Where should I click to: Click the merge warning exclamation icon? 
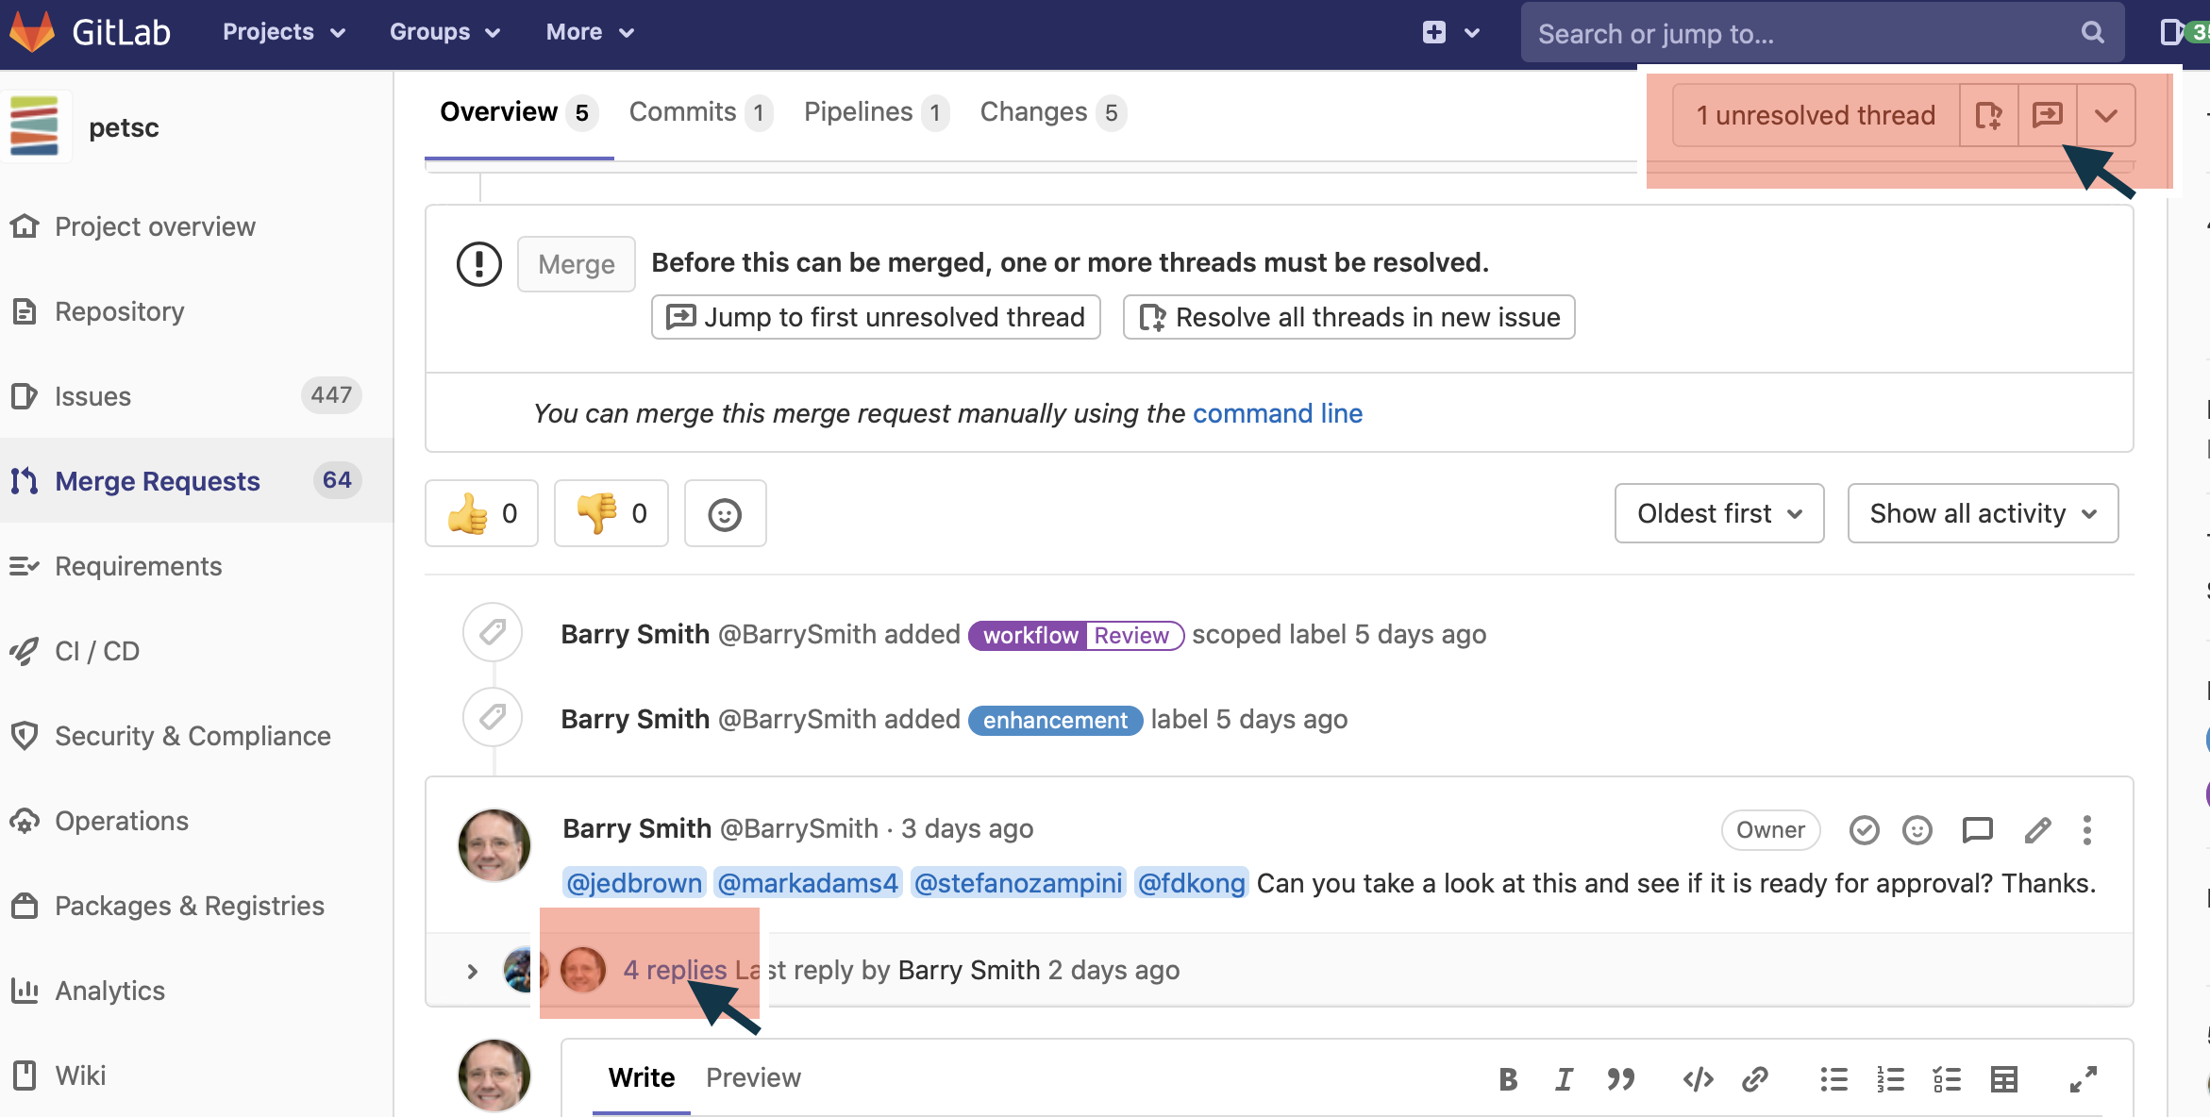479,264
